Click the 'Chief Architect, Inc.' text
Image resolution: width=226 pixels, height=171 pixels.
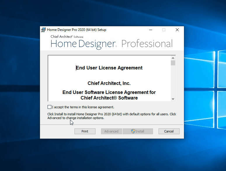click(109, 83)
